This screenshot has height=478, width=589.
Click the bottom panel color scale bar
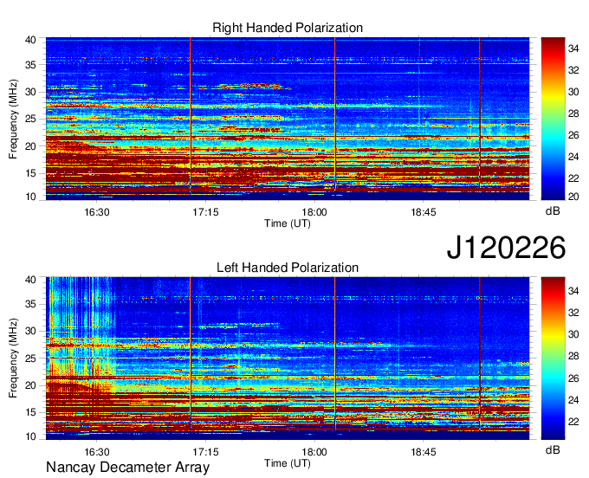[x=553, y=358]
